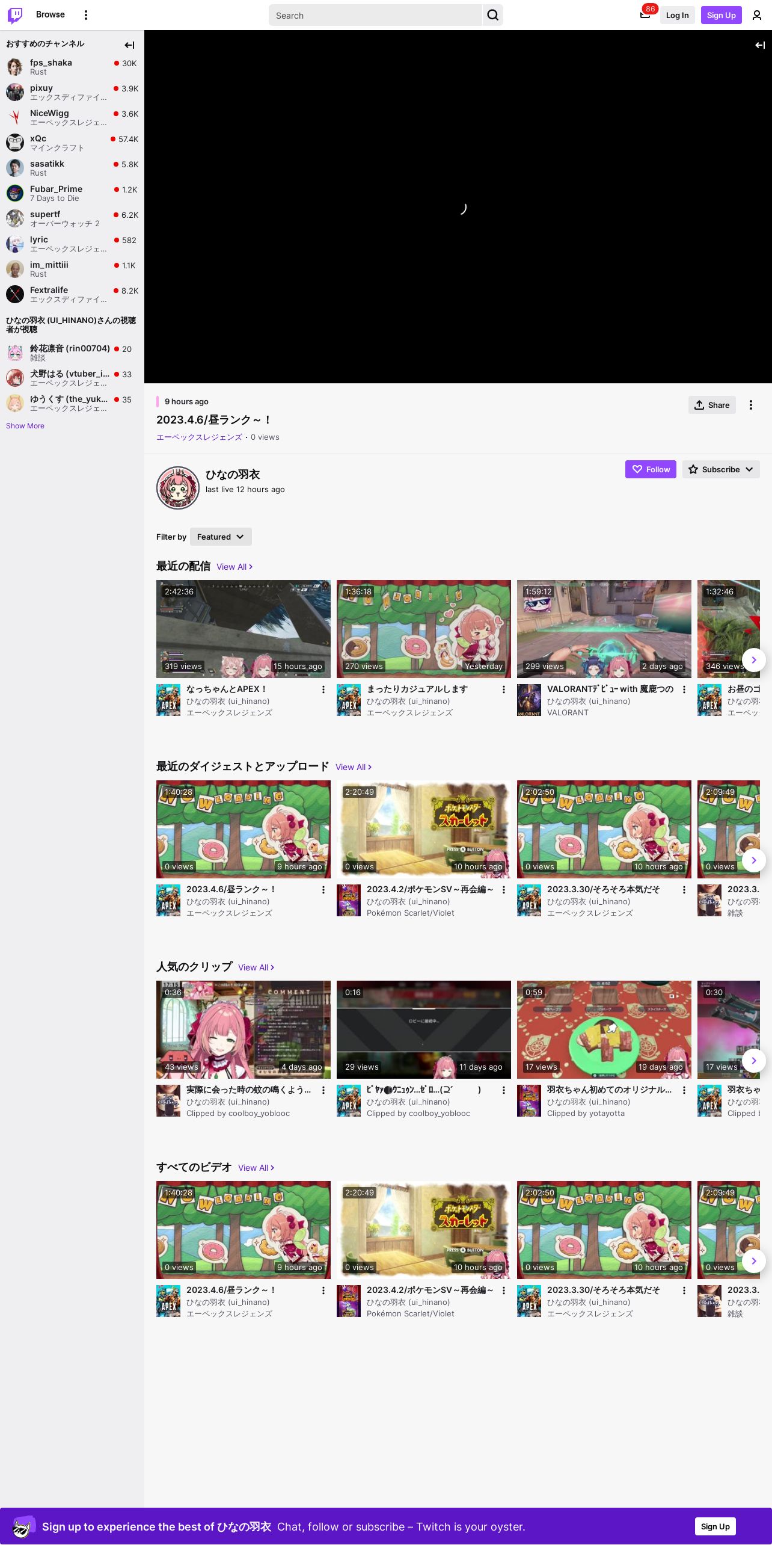The image size is (772, 1545).
Task: Advance the digests and uploads carousel arrow
Action: (754, 860)
